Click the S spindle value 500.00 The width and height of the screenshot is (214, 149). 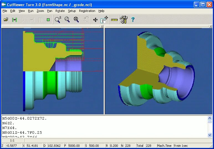(96, 146)
